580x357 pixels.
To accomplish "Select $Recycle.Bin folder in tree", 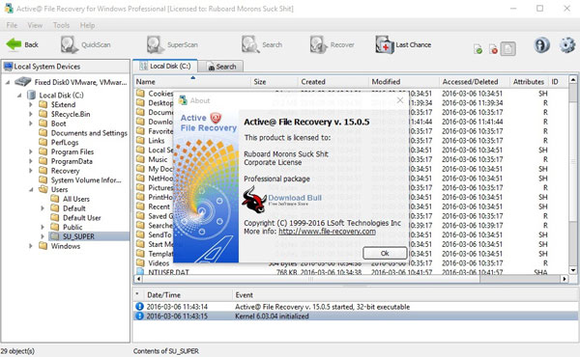I will tap(71, 114).
